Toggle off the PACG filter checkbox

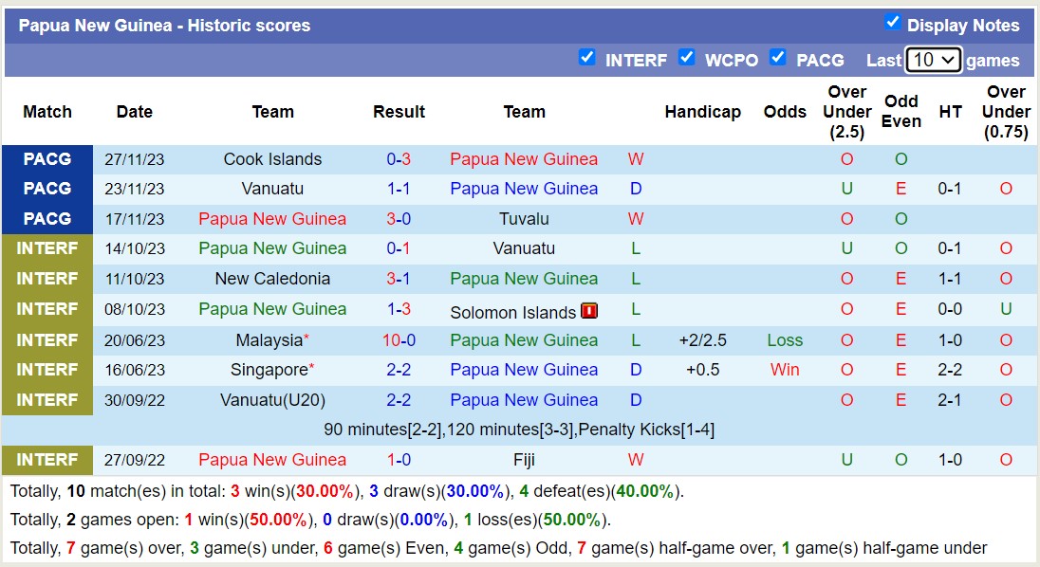(x=778, y=58)
